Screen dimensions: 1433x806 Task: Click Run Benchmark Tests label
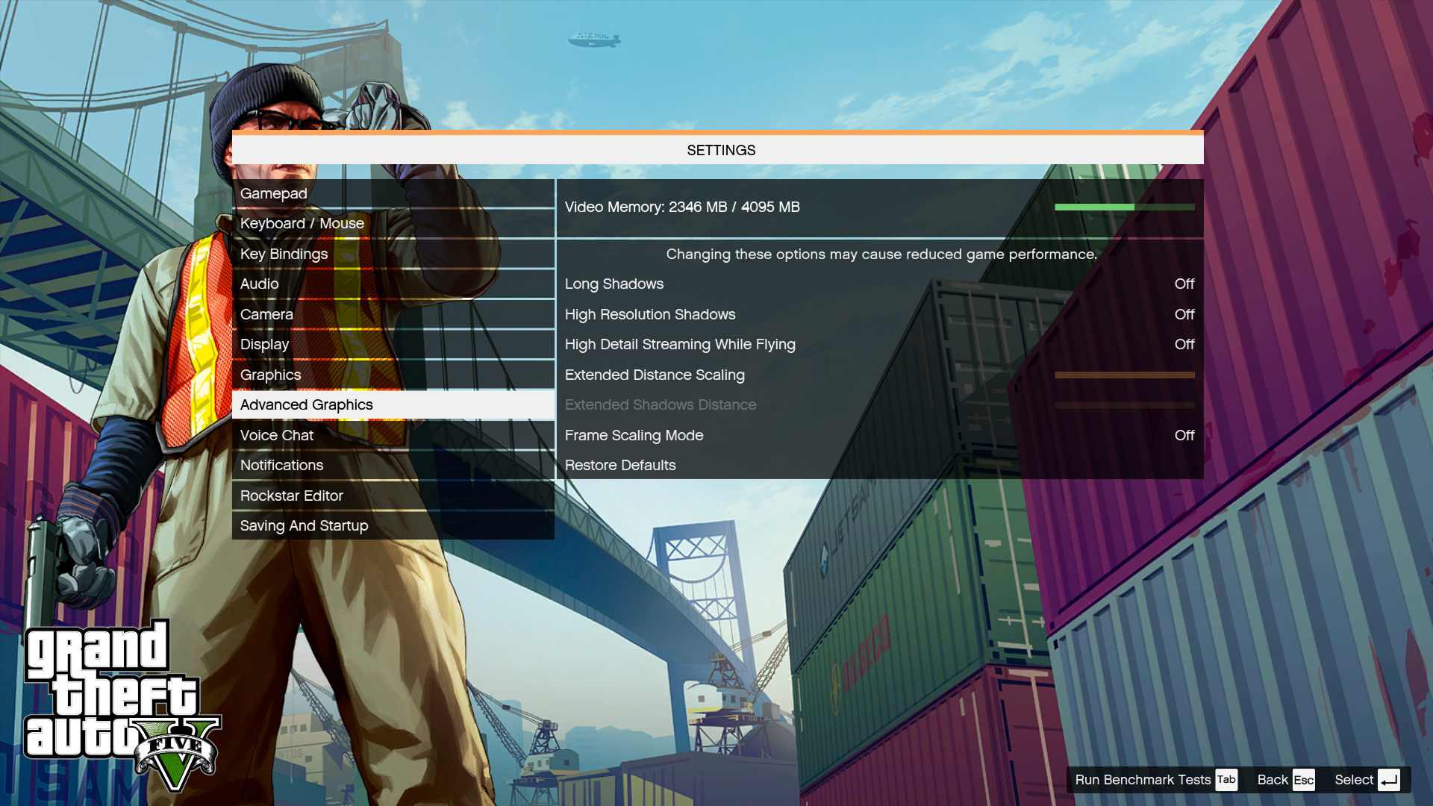tap(1143, 780)
